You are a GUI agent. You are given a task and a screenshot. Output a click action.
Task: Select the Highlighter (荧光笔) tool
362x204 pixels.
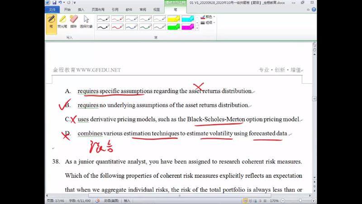pyautogui.click(x=62, y=22)
